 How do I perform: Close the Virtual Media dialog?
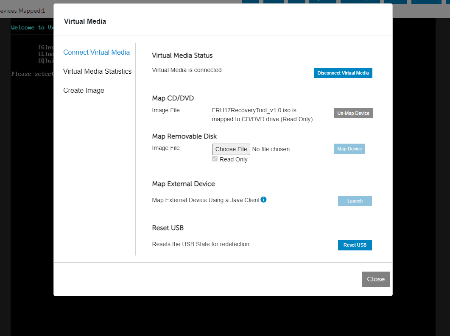click(375, 279)
